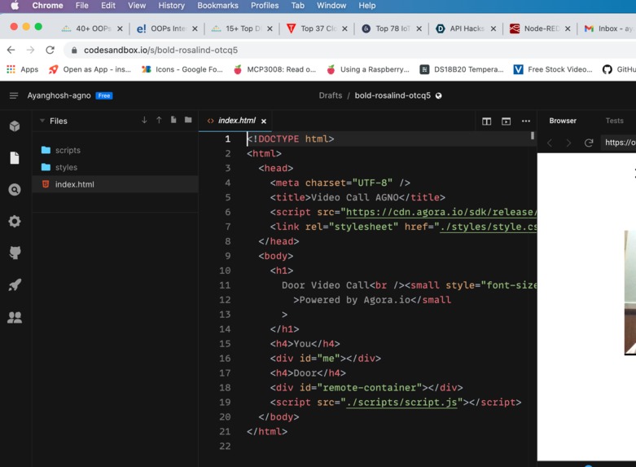Image resolution: width=636 pixels, height=467 pixels.
Task: Click the sandbox privacy globe icon
Action: [438, 96]
